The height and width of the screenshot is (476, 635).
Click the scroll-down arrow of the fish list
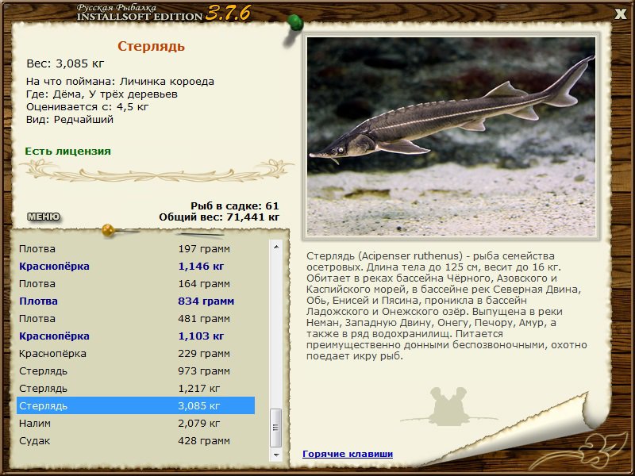pos(276,455)
